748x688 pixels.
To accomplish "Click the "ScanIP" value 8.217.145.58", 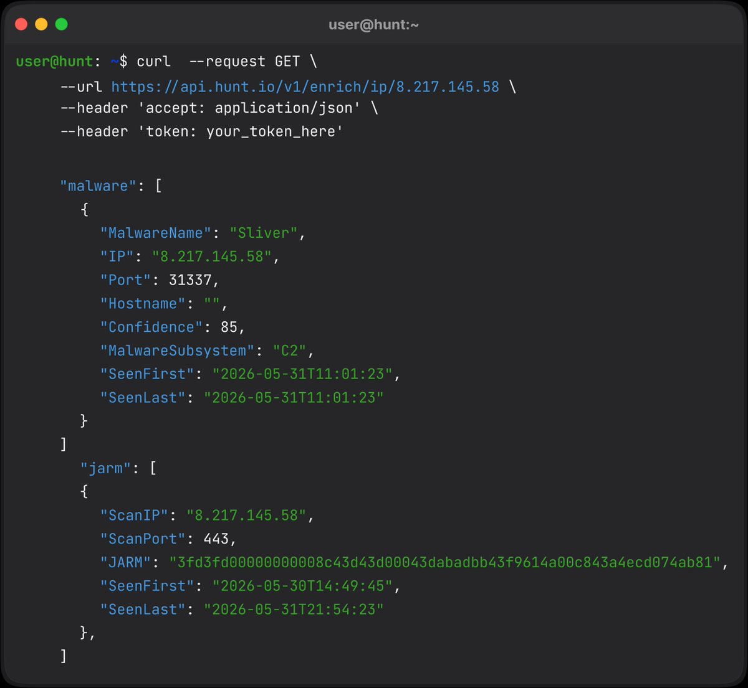I will tap(246, 516).
